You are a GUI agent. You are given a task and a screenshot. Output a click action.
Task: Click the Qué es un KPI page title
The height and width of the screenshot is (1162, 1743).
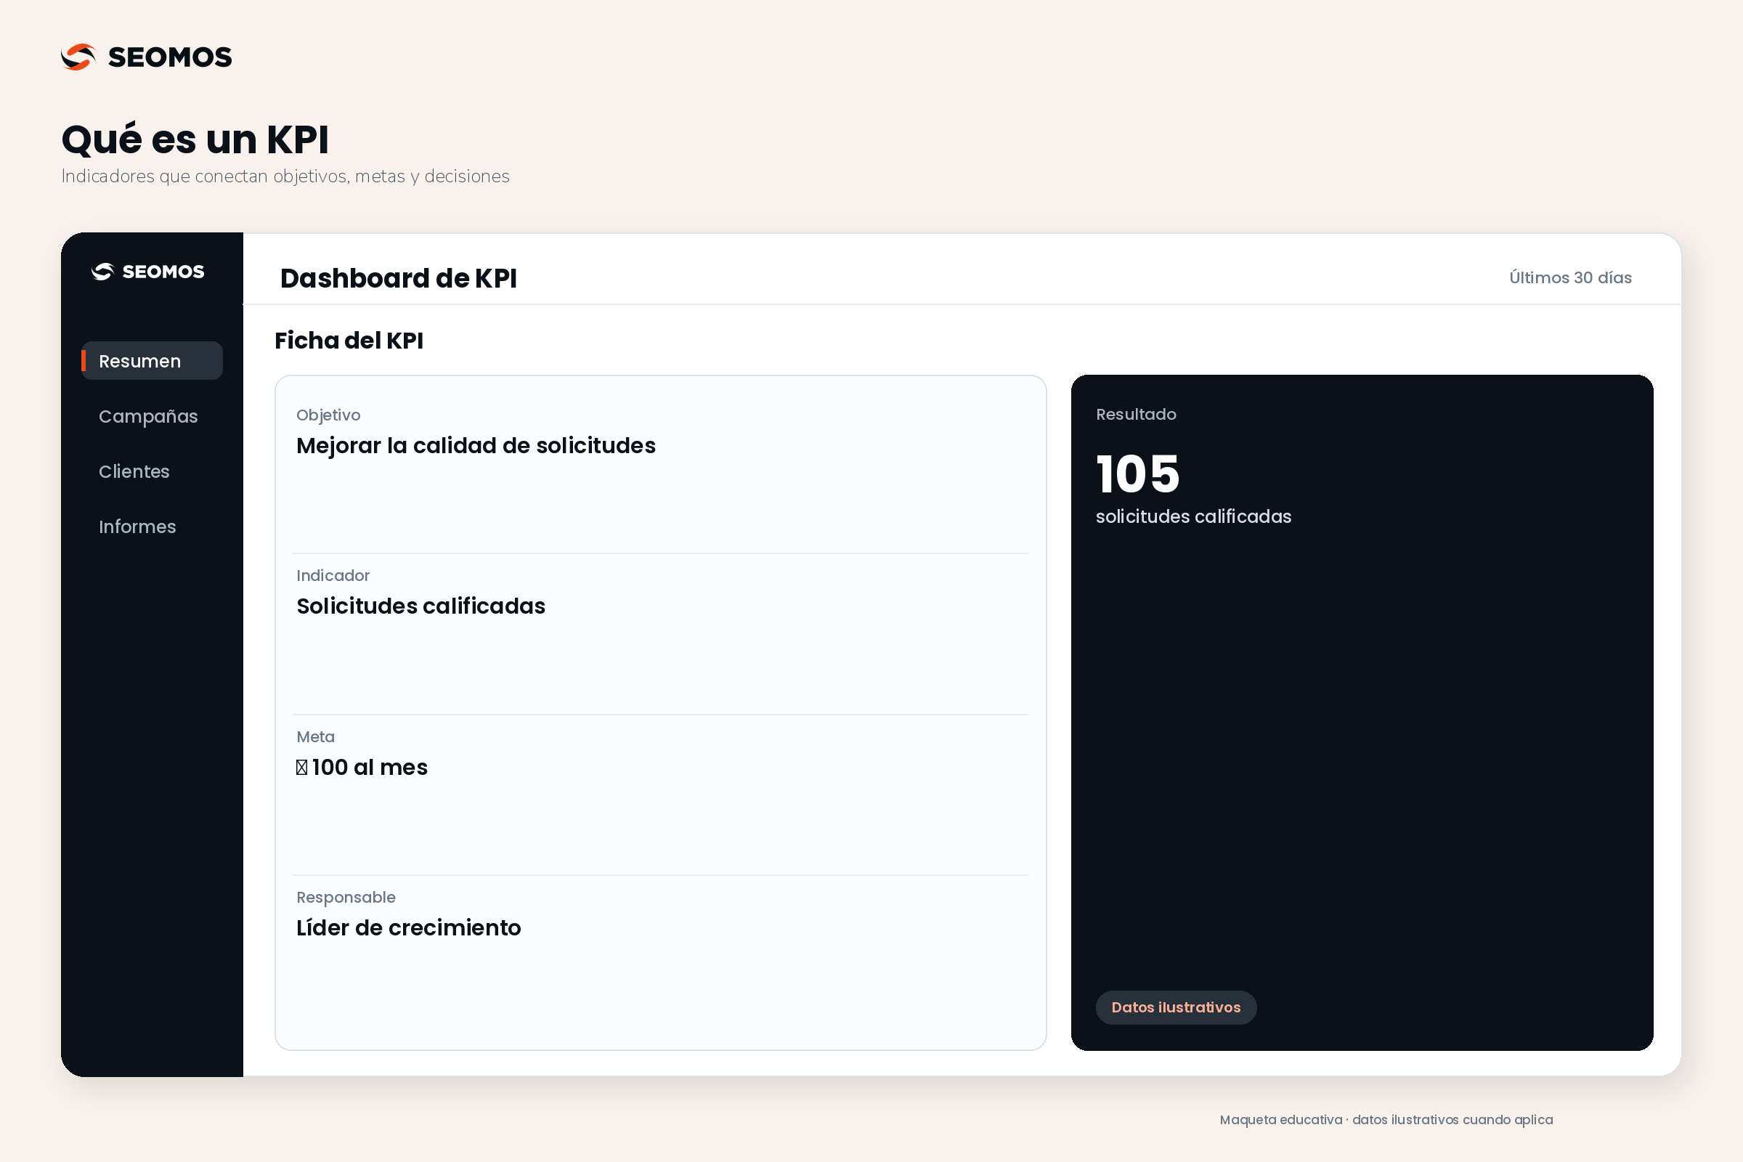click(195, 139)
